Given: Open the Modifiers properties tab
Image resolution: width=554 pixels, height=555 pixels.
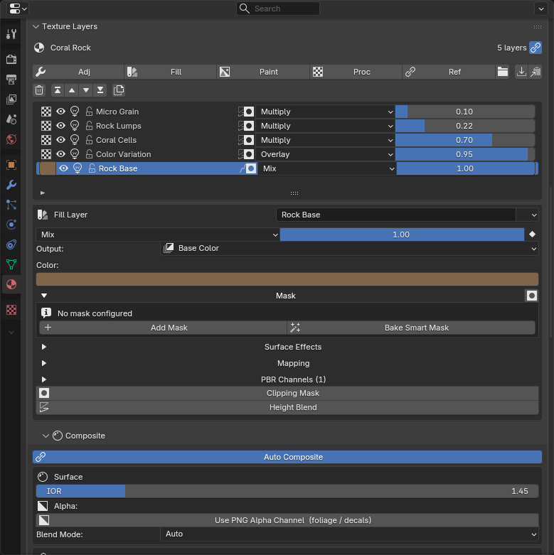Looking at the screenshot, I should tap(11, 185).
